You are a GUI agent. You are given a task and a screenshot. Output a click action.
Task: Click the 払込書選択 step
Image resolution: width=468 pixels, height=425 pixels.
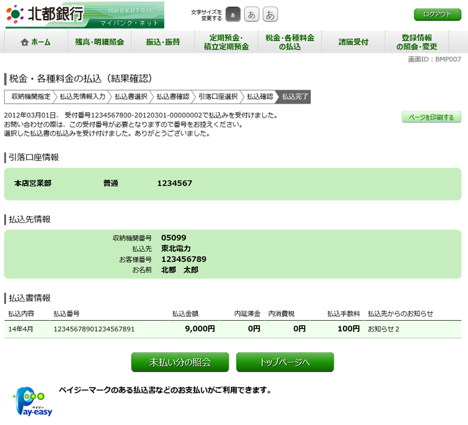[x=131, y=97]
